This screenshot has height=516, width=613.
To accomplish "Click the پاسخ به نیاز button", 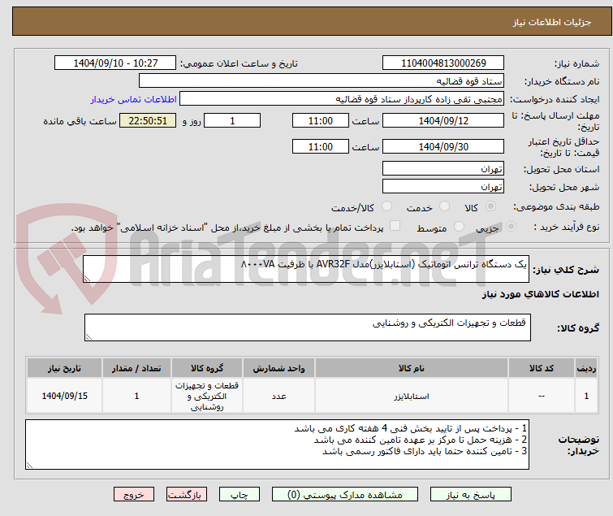I will [471, 495].
